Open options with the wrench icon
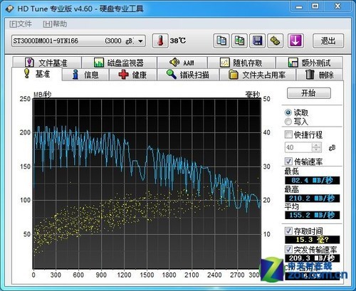Screen dimensions: 356x291 pyautogui.click(x=276, y=41)
